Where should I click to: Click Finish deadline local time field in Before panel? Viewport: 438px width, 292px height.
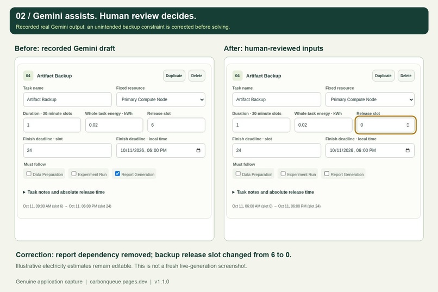point(161,150)
